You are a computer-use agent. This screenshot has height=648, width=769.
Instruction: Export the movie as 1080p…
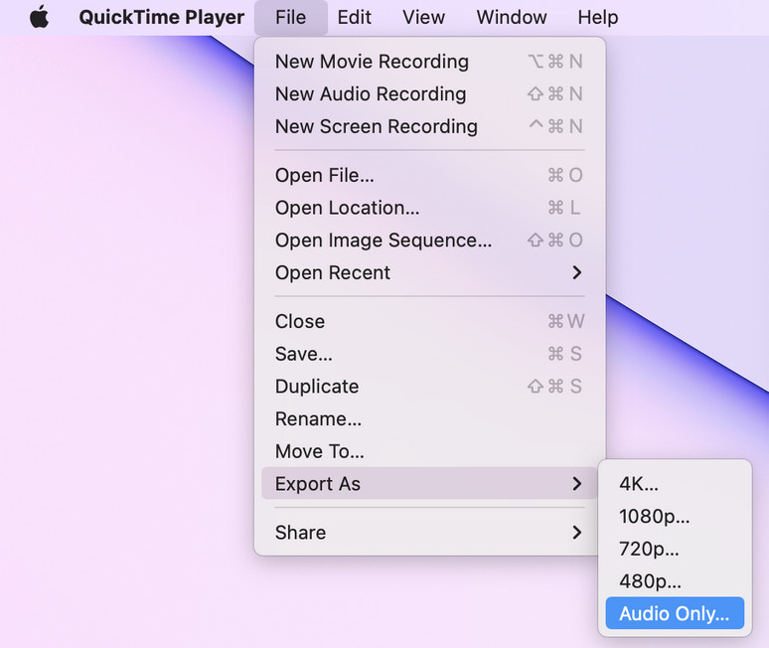(x=675, y=516)
